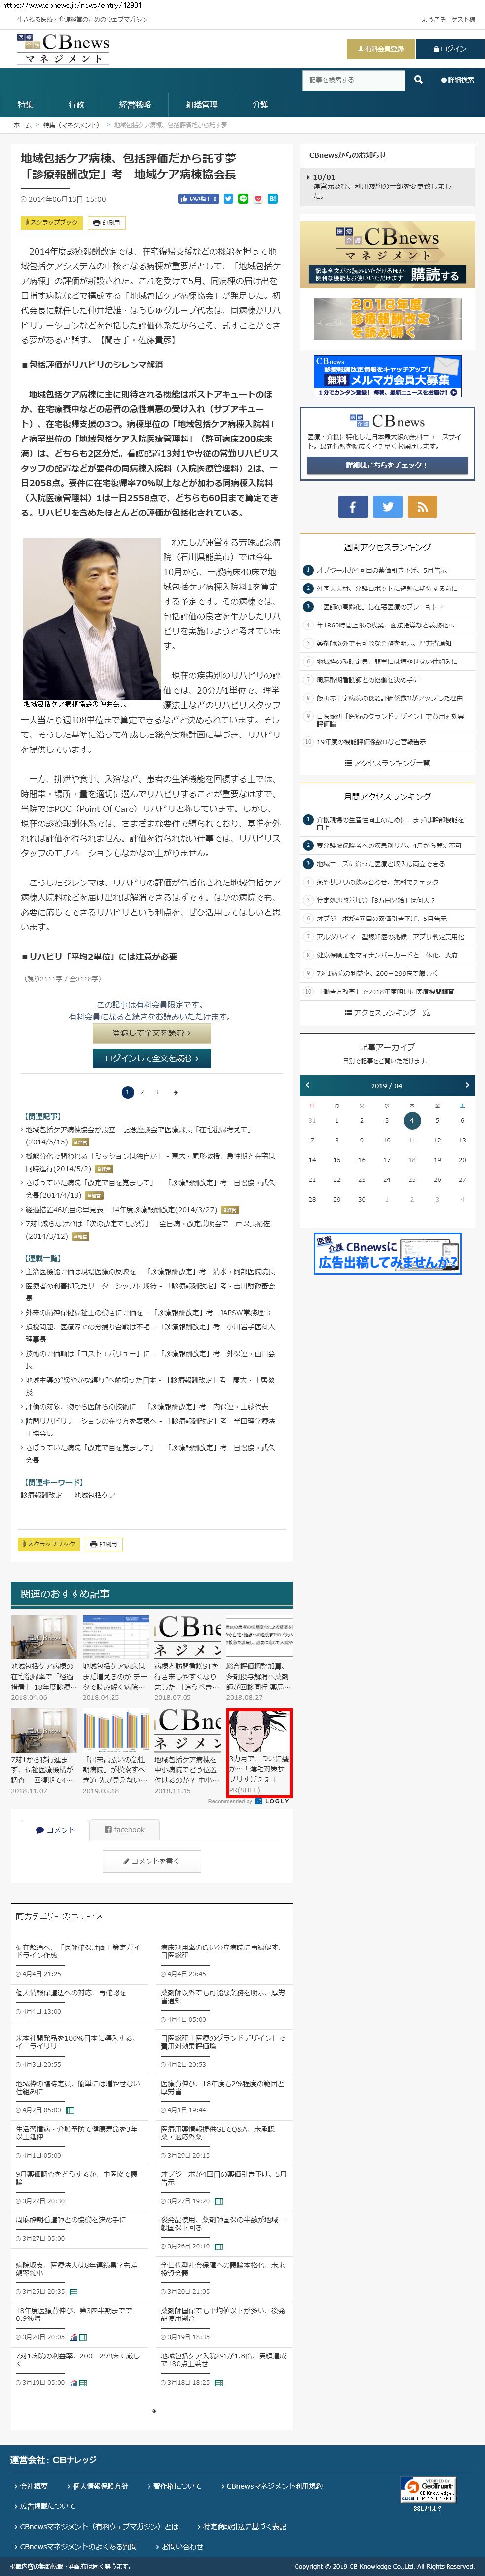Open the 組織管理 navigation menu
Viewport: 485px width, 2576px height.
click(x=202, y=104)
